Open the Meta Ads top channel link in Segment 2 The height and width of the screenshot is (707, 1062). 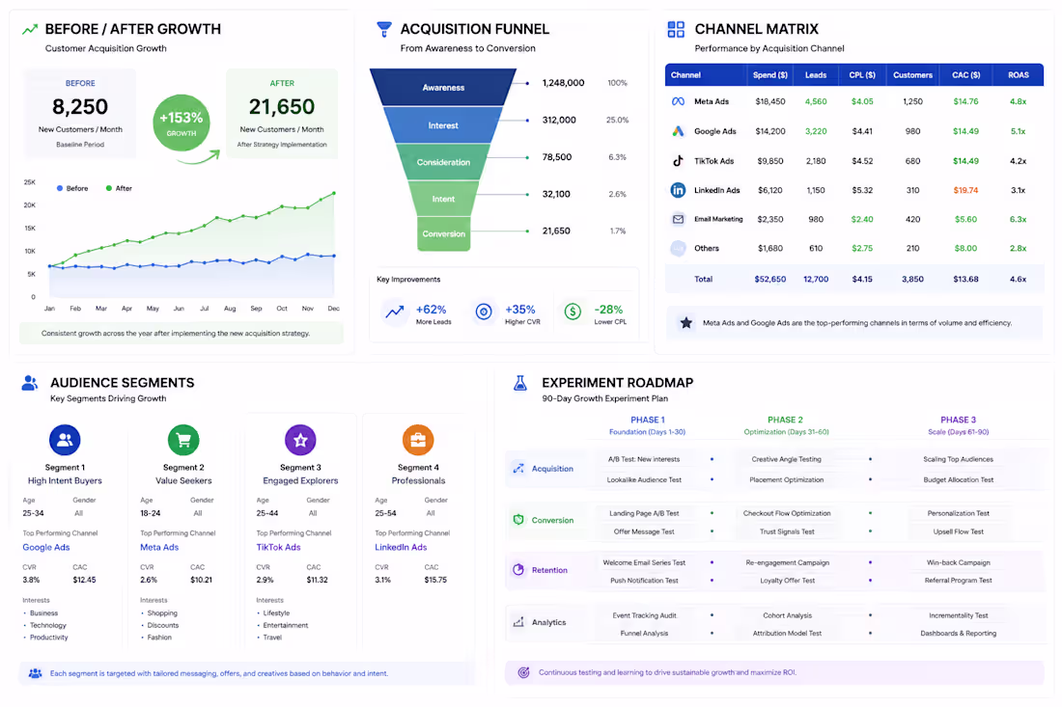tap(159, 547)
